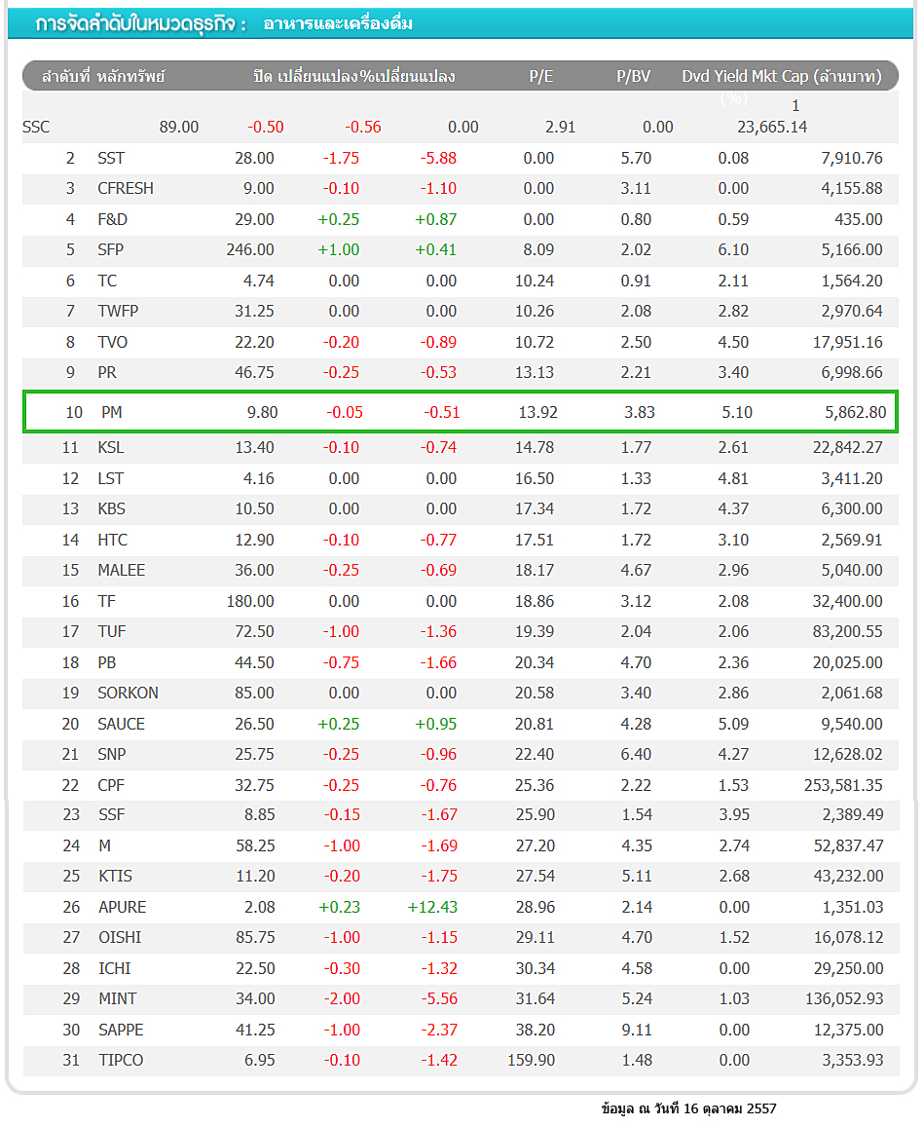Select the highlighted PM stock symbol
This screenshot has width=924, height=1126.
click(112, 412)
